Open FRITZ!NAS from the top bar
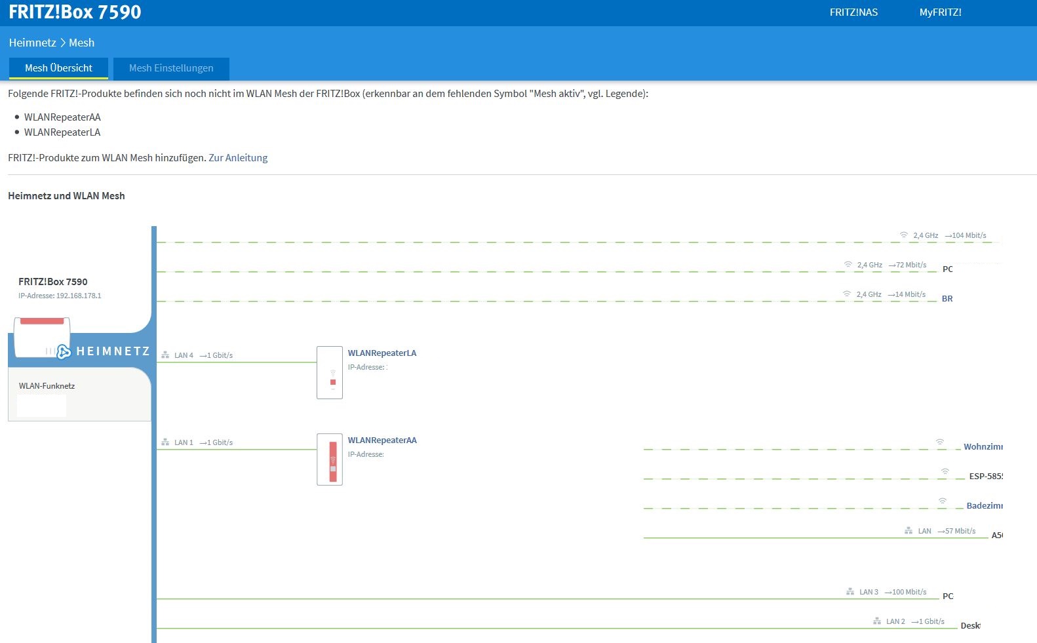 pyautogui.click(x=853, y=12)
